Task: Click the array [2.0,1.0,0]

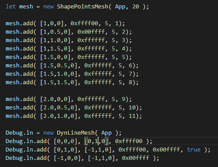Action: [x=59, y=116]
